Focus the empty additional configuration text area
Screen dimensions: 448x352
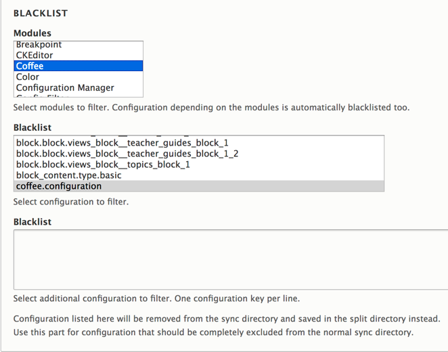(x=230, y=260)
